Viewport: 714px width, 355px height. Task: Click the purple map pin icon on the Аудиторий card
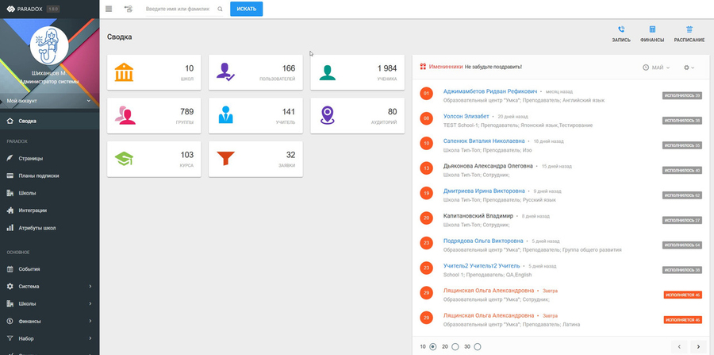pos(327,115)
